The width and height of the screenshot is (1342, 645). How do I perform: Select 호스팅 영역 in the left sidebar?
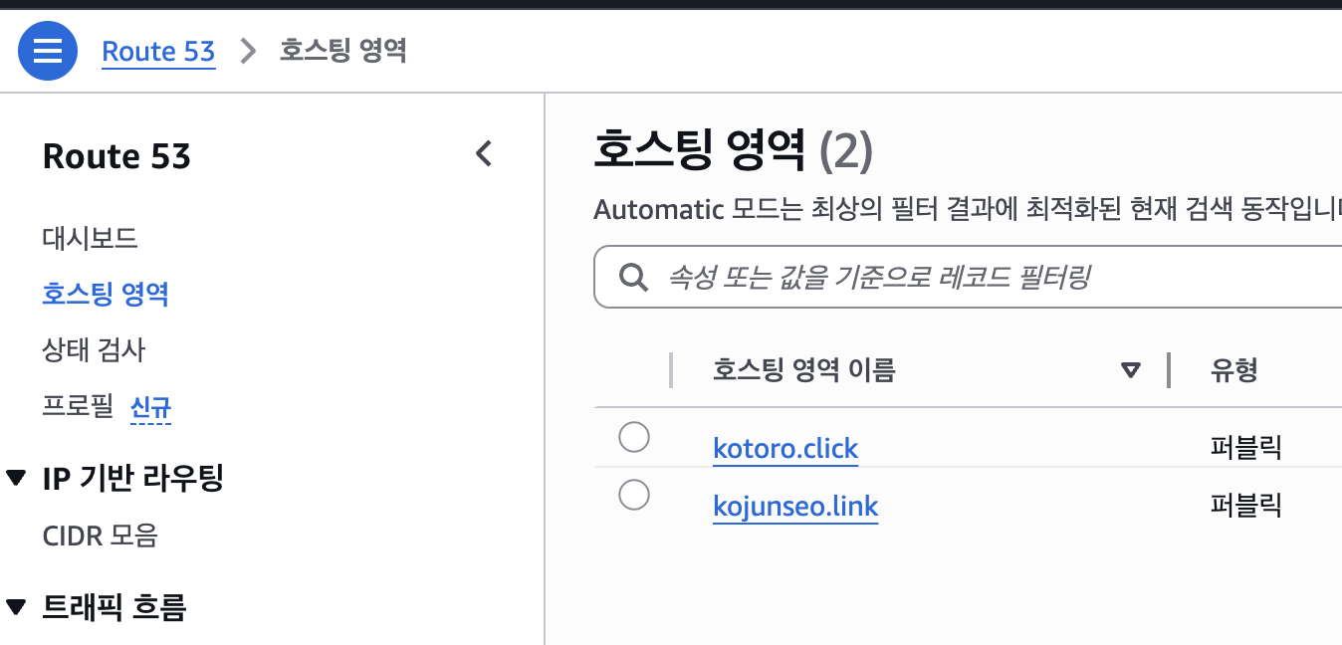coord(106,294)
